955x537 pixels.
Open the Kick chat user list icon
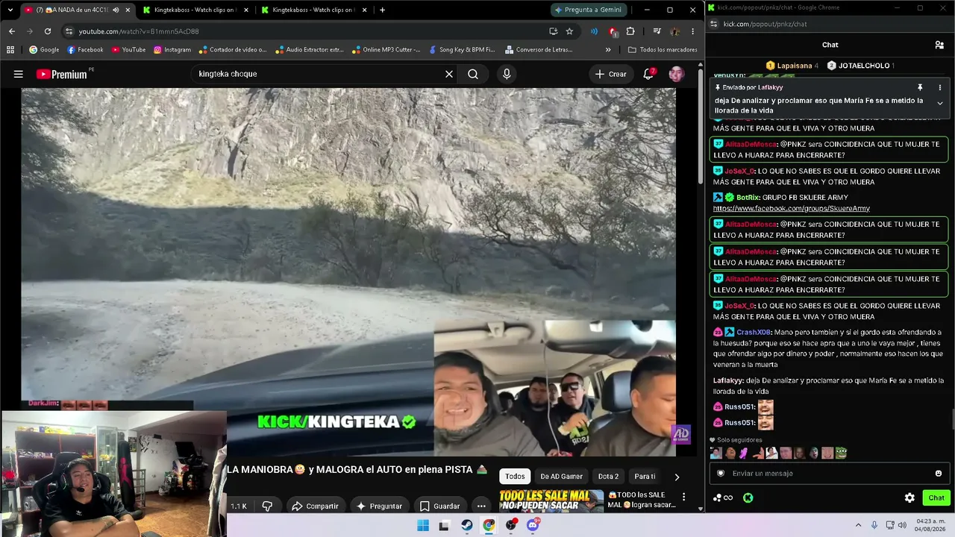pyautogui.click(x=939, y=45)
